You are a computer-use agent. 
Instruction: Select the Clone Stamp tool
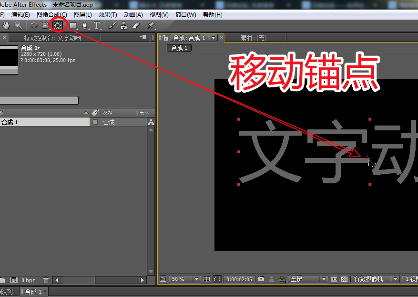click(x=124, y=26)
